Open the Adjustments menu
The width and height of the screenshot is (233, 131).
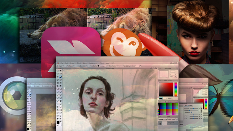click(93, 63)
